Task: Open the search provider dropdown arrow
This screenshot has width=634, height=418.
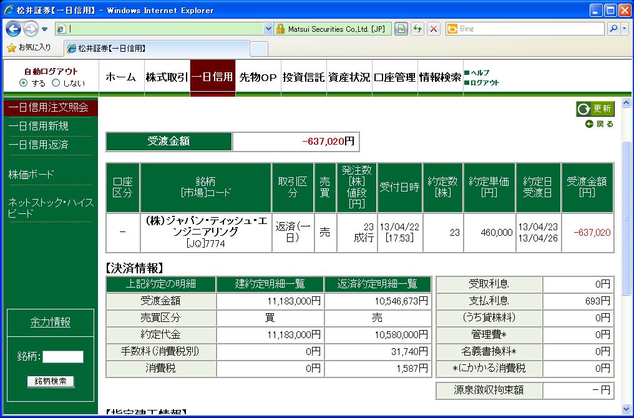Action: point(625,29)
